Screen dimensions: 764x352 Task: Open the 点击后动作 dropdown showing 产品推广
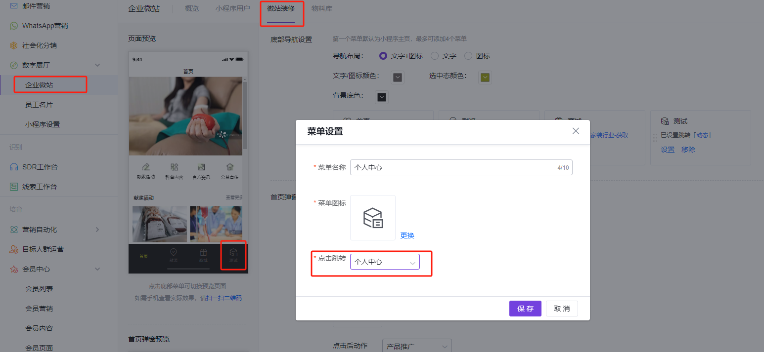pyautogui.click(x=417, y=346)
